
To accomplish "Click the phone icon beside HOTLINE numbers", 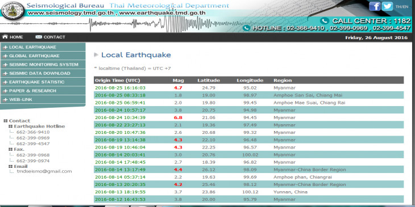I will coord(246,28).
